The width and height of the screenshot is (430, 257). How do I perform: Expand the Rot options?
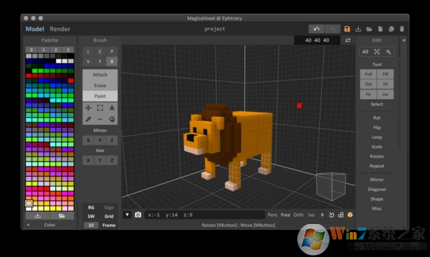pos(377,118)
